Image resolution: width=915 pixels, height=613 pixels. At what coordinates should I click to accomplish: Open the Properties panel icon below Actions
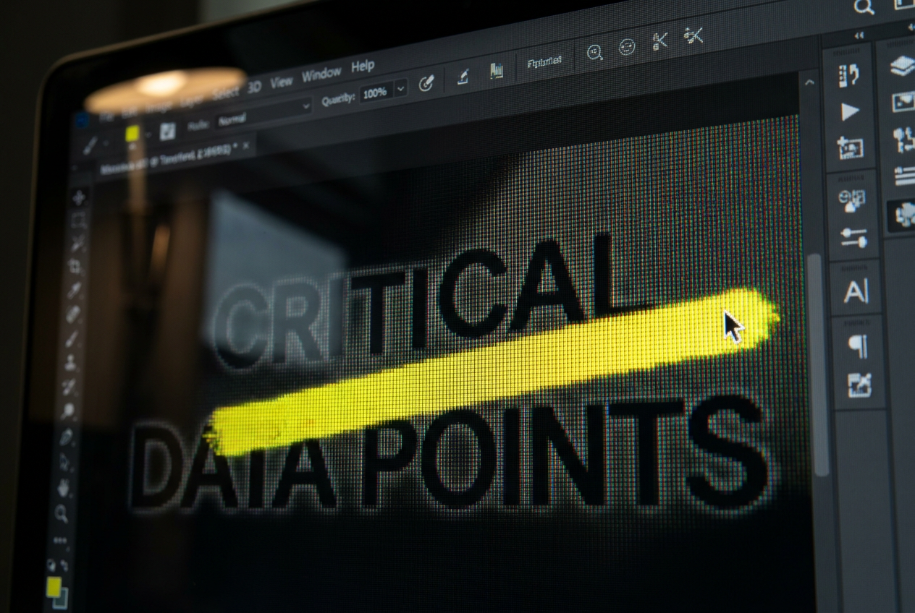click(x=851, y=148)
